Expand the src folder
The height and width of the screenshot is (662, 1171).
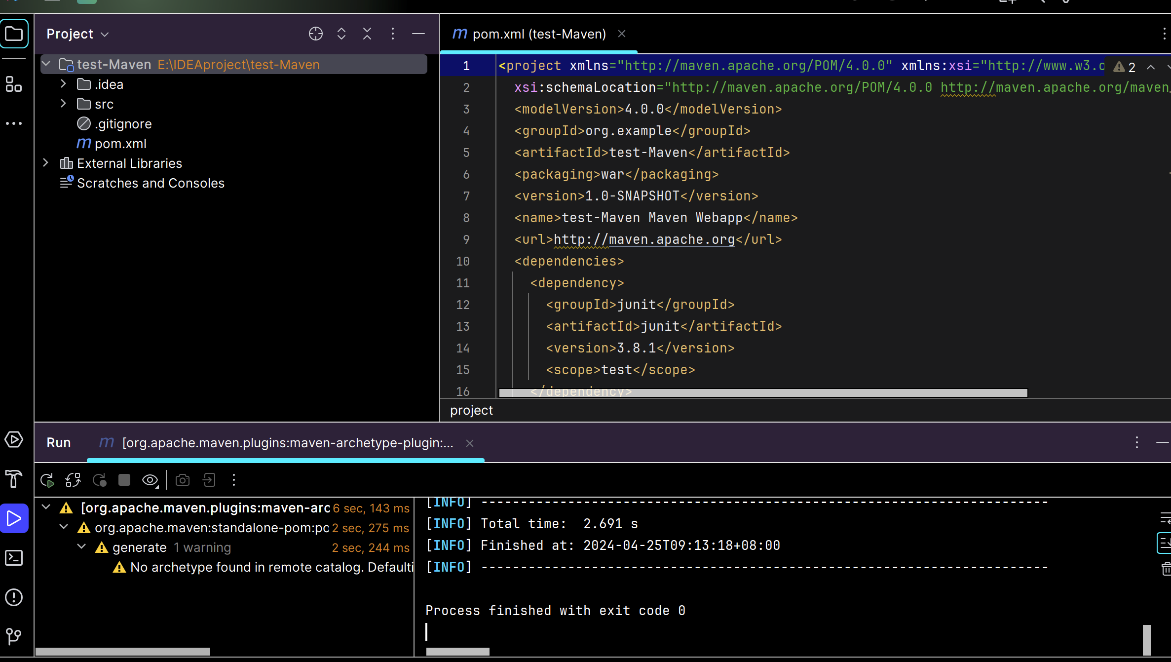click(x=63, y=104)
